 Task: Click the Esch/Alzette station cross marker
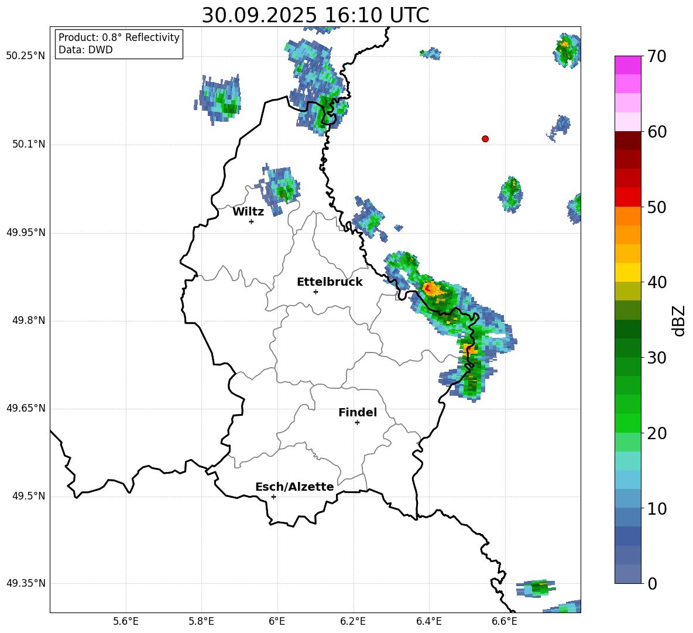pyautogui.click(x=273, y=497)
